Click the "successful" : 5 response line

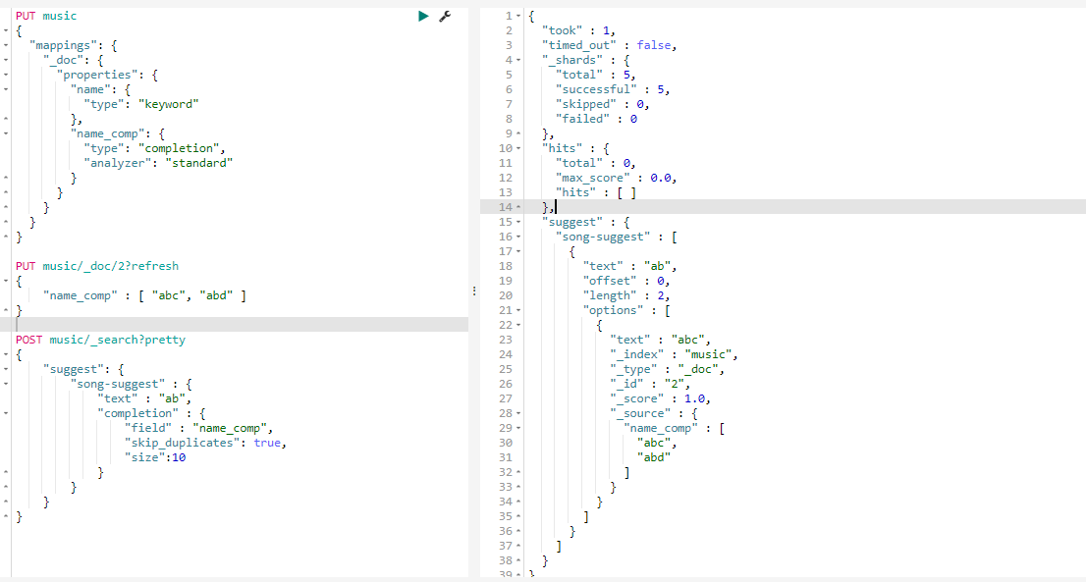pos(613,89)
